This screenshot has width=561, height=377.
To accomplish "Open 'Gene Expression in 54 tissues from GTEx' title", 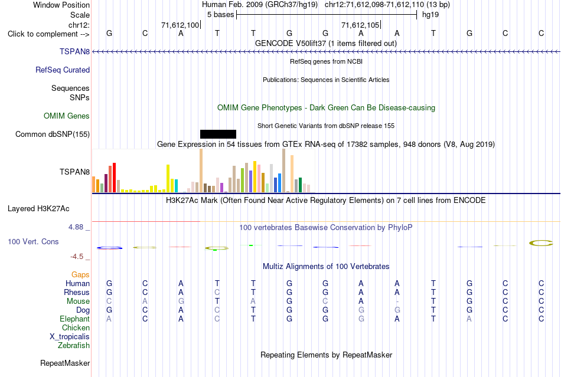I will pos(326,145).
